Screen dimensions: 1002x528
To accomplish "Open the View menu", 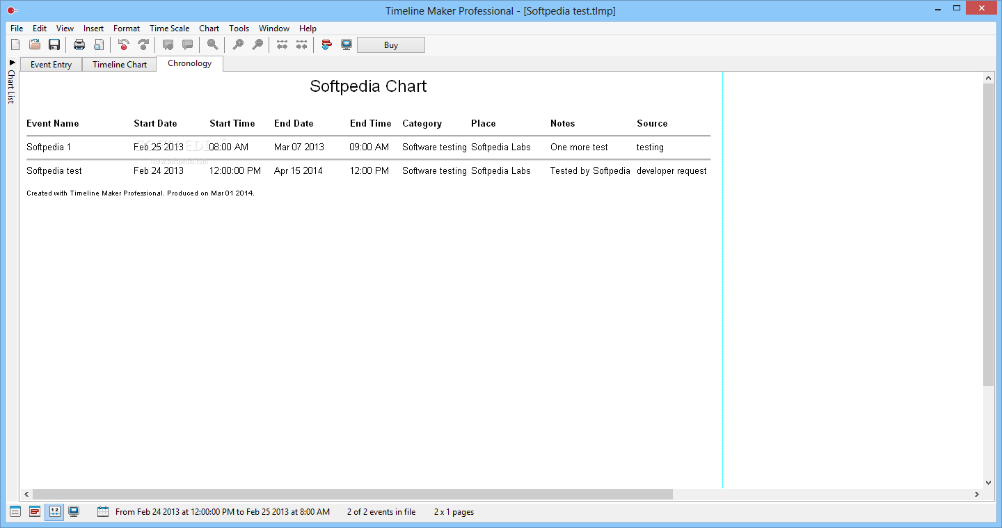I will click(65, 29).
